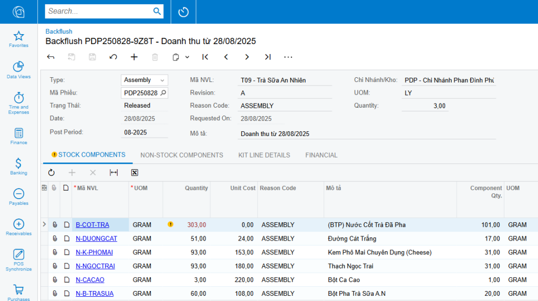
Task: Open Time and Expenses workspace
Action: coord(18,103)
